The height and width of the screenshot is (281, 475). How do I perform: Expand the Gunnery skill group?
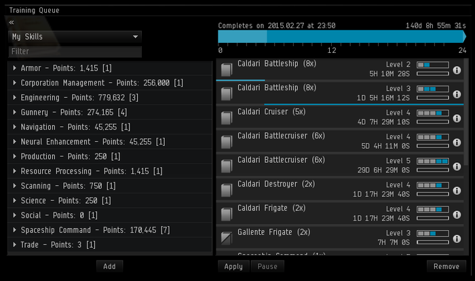tap(14, 112)
